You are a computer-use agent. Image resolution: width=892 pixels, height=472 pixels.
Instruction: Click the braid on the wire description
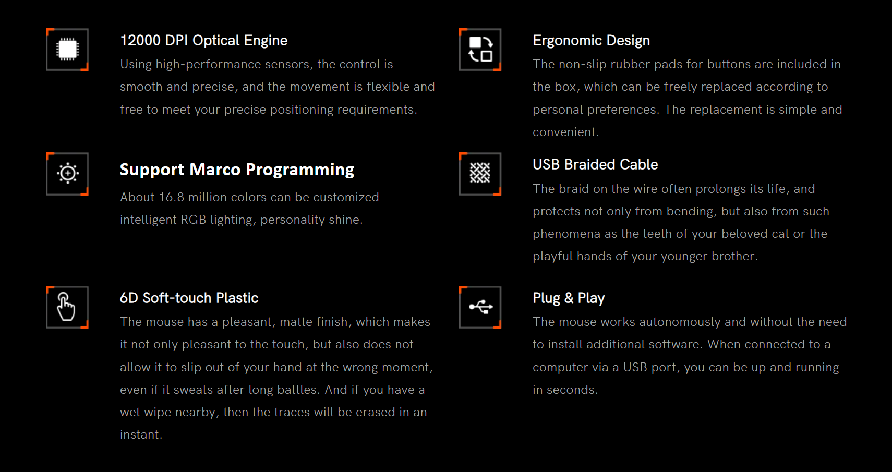click(x=681, y=223)
